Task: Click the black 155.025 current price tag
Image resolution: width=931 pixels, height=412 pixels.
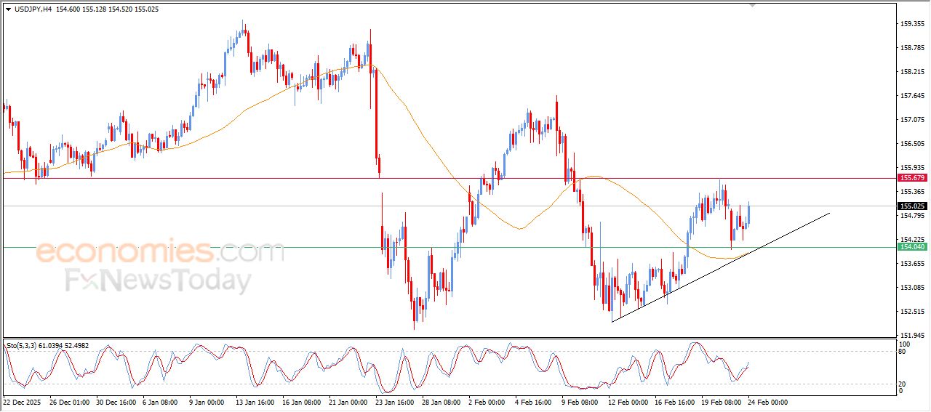Action: (x=911, y=206)
